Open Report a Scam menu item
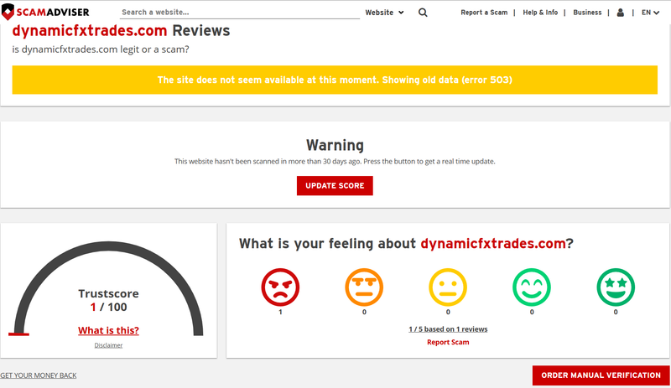Viewport: 671px width, 388px height. pyautogui.click(x=484, y=13)
